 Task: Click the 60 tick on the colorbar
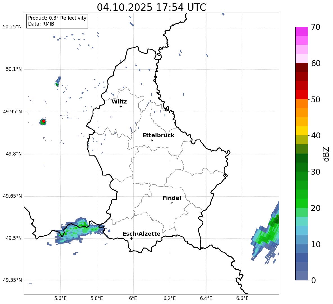click(316, 63)
